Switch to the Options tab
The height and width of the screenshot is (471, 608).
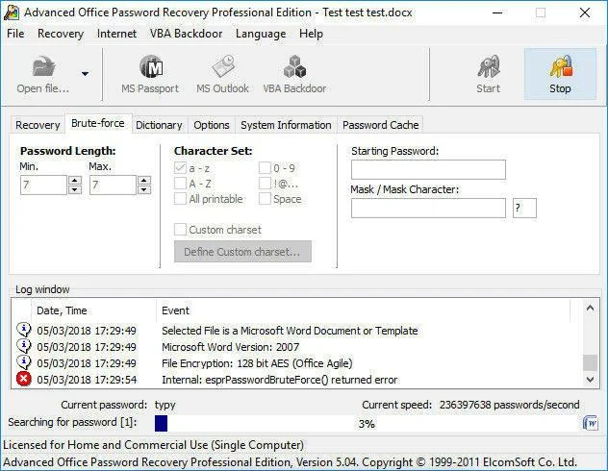pyautogui.click(x=212, y=125)
